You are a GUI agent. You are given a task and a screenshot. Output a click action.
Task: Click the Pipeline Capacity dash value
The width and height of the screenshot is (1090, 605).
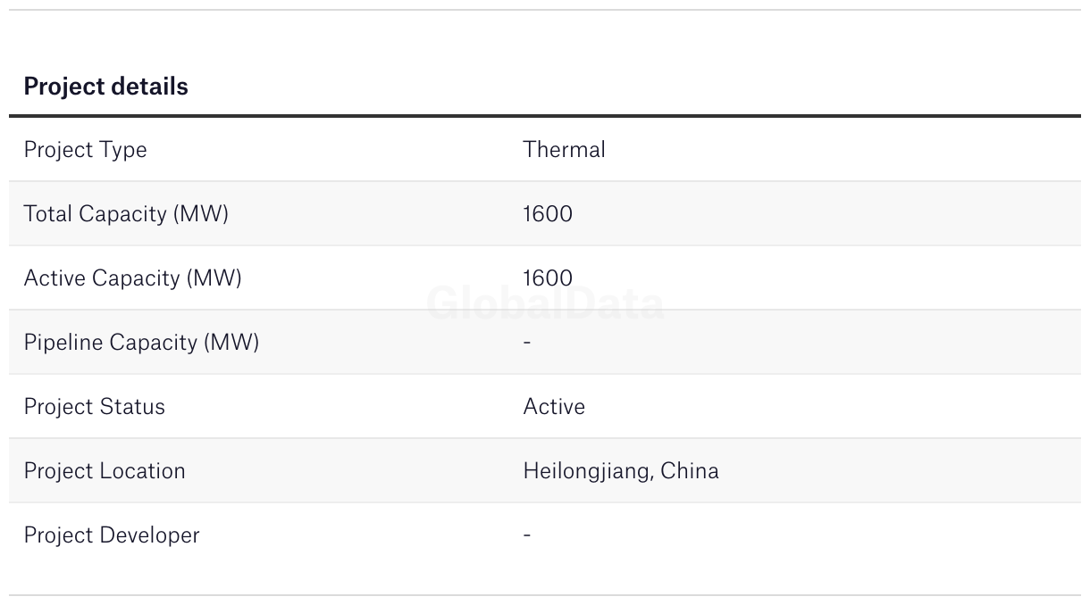pos(527,343)
